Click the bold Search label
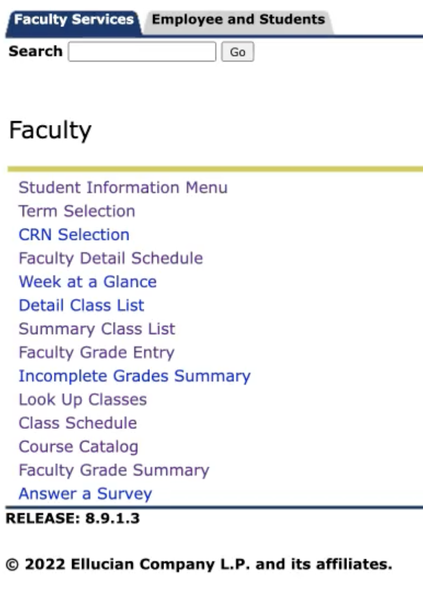 pos(35,51)
